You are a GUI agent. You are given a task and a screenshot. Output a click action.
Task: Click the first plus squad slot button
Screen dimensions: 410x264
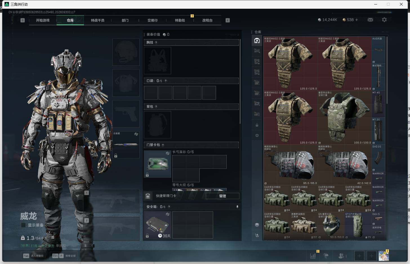point(359,256)
